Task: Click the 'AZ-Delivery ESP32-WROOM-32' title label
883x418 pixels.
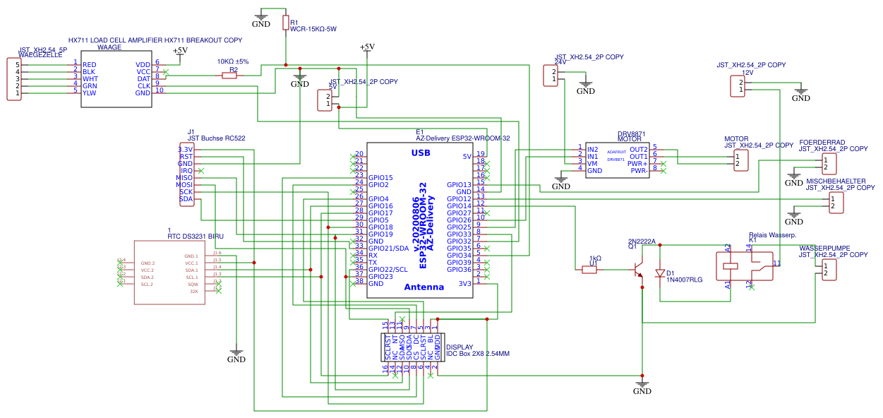Action: pos(463,138)
